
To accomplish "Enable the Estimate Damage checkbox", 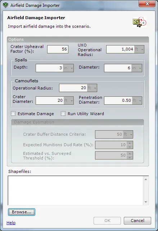I will click(x=13, y=114).
